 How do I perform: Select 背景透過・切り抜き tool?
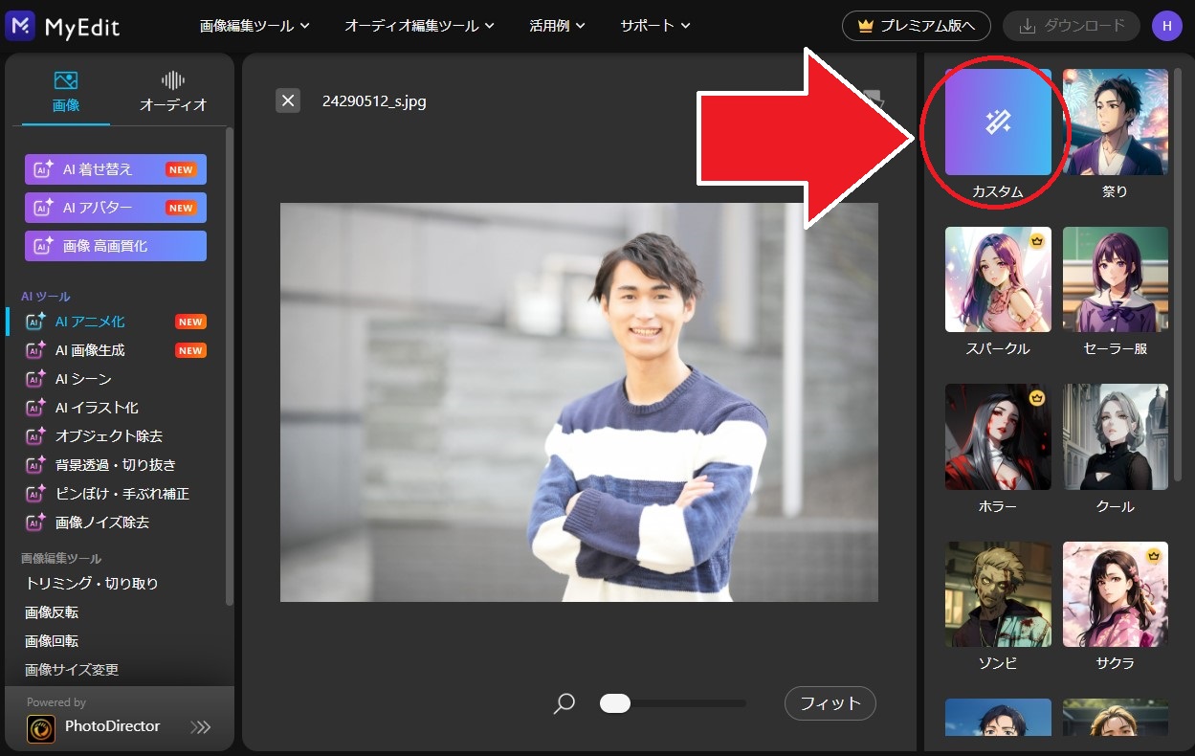click(115, 465)
